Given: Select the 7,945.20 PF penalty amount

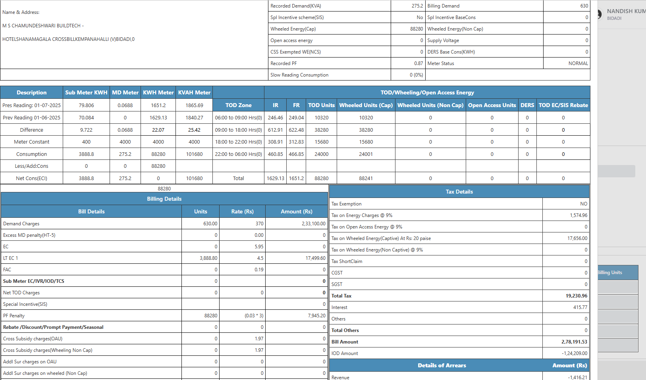Looking at the screenshot, I should click(316, 316).
